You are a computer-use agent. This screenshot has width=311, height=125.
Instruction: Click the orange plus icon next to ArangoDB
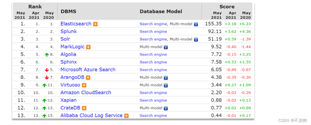click(x=88, y=78)
